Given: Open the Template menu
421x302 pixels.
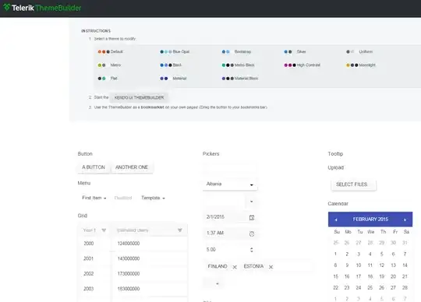Looking at the screenshot, I should coord(153,198).
